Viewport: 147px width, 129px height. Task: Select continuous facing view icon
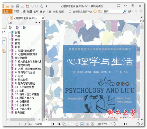[93, 124]
